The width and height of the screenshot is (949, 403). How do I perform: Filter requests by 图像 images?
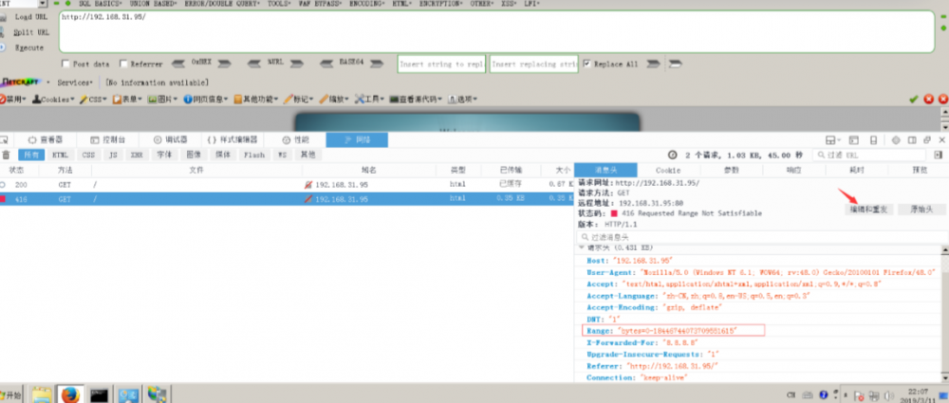(194, 155)
